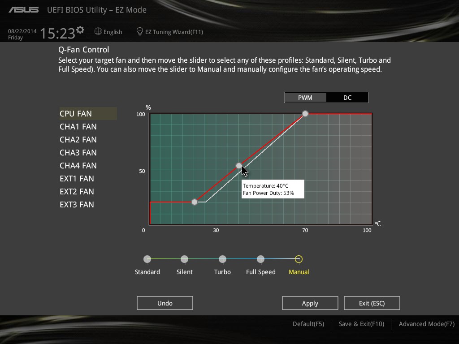Click the middle fan curve point at 40°C
This screenshot has height=344, width=459.
[239, 166]
